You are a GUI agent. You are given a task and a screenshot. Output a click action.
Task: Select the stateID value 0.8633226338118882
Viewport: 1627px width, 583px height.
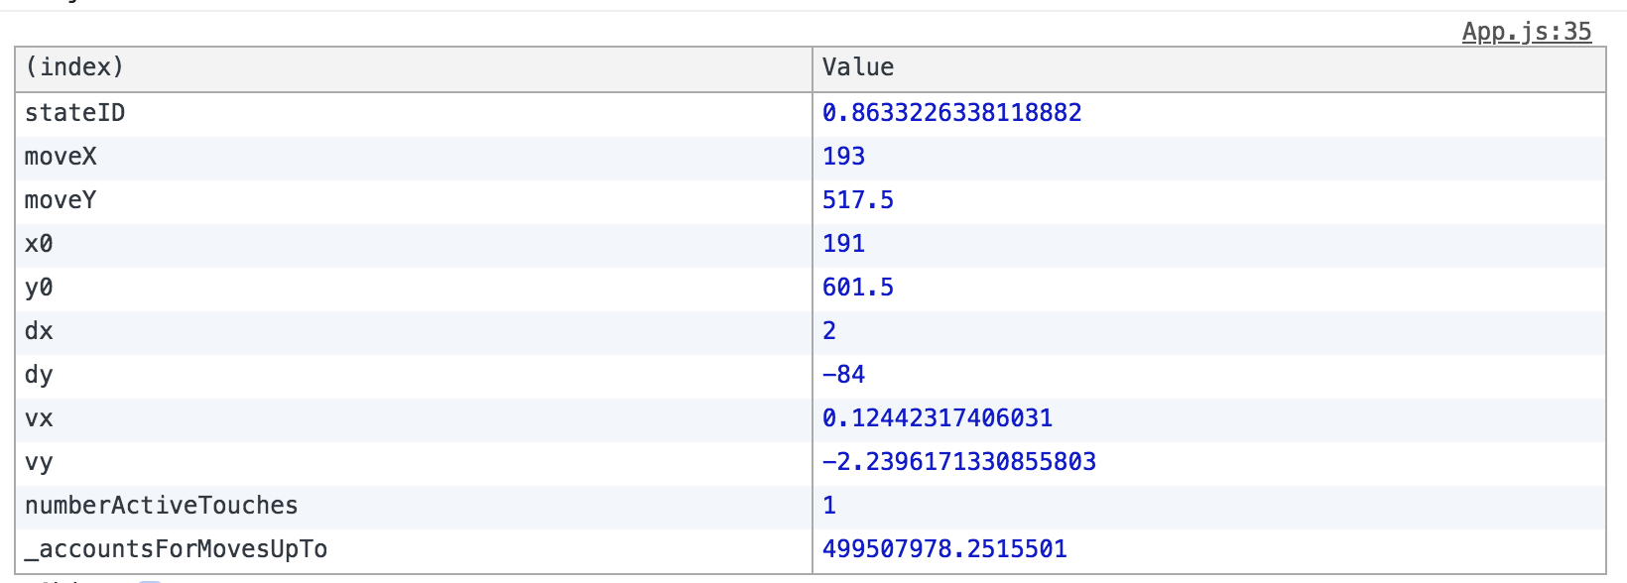pyautogui.click(x=951, y=113)
